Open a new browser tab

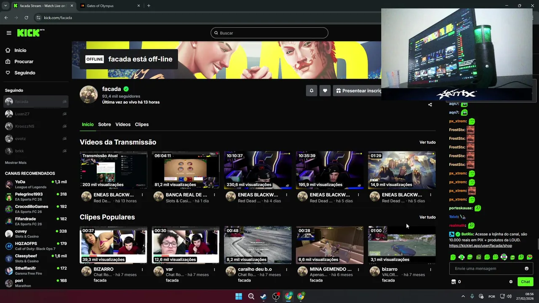click(x=149, y=6)
